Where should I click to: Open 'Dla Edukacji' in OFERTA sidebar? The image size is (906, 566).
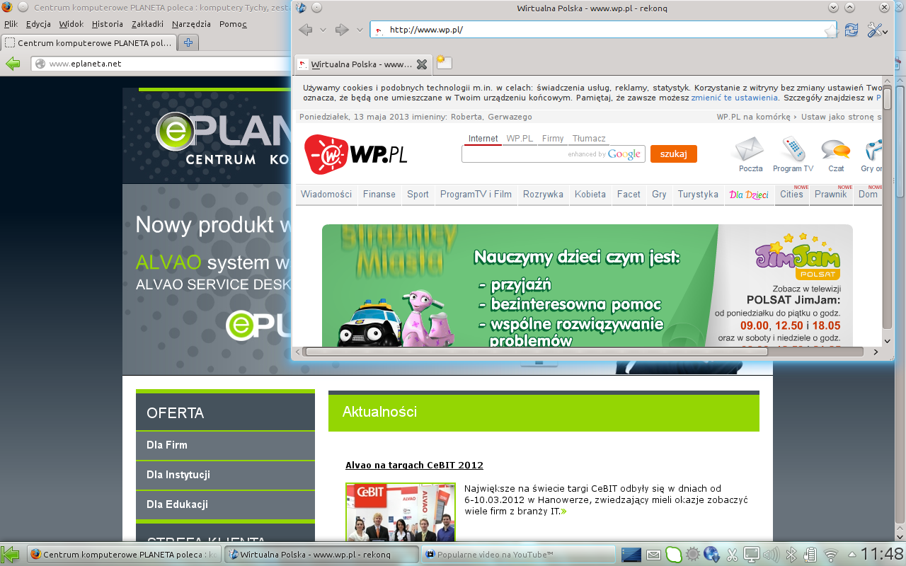[x=225, y=504]
